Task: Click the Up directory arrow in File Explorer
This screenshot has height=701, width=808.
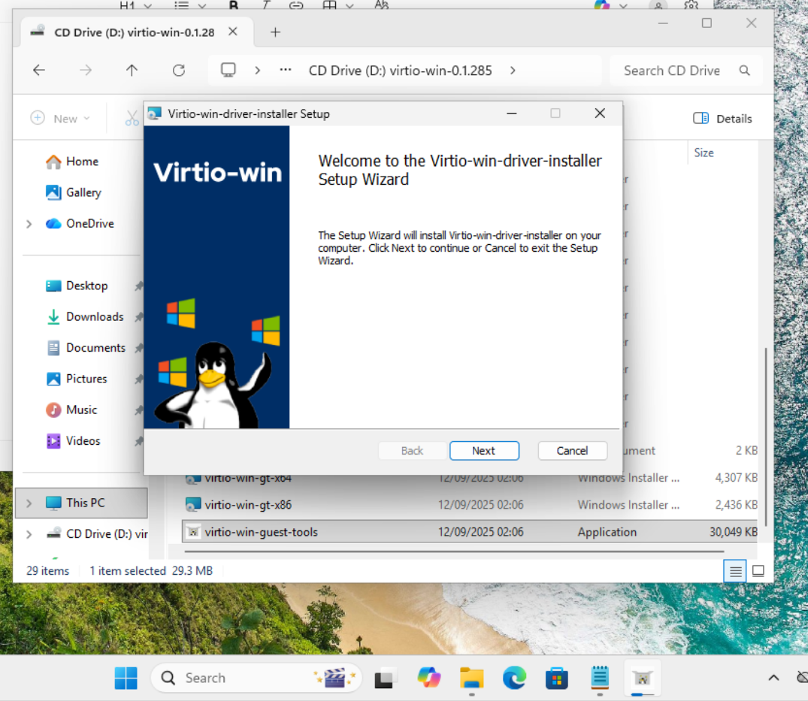Action: pos(132,70)
